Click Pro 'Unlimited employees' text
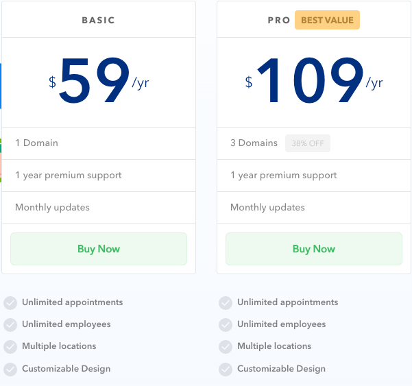Viewport: 412px width, 386px height. (282, 324)
